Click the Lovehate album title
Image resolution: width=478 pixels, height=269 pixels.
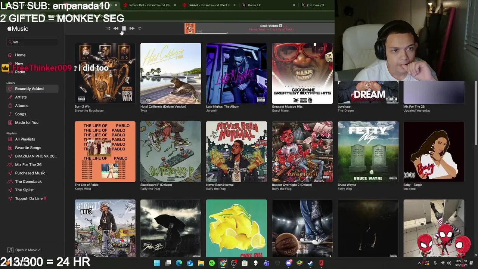344,106
